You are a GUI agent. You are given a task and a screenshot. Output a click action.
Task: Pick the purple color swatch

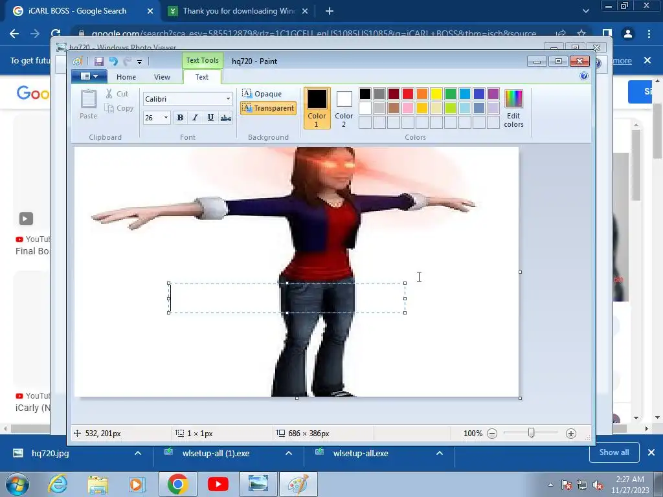(493, 93)
